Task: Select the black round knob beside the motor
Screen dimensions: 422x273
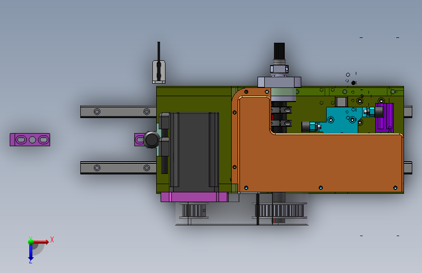Action: coord(151,140)
